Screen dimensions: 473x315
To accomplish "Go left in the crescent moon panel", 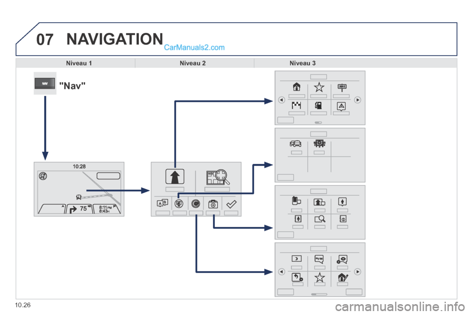I will (281, 272).
